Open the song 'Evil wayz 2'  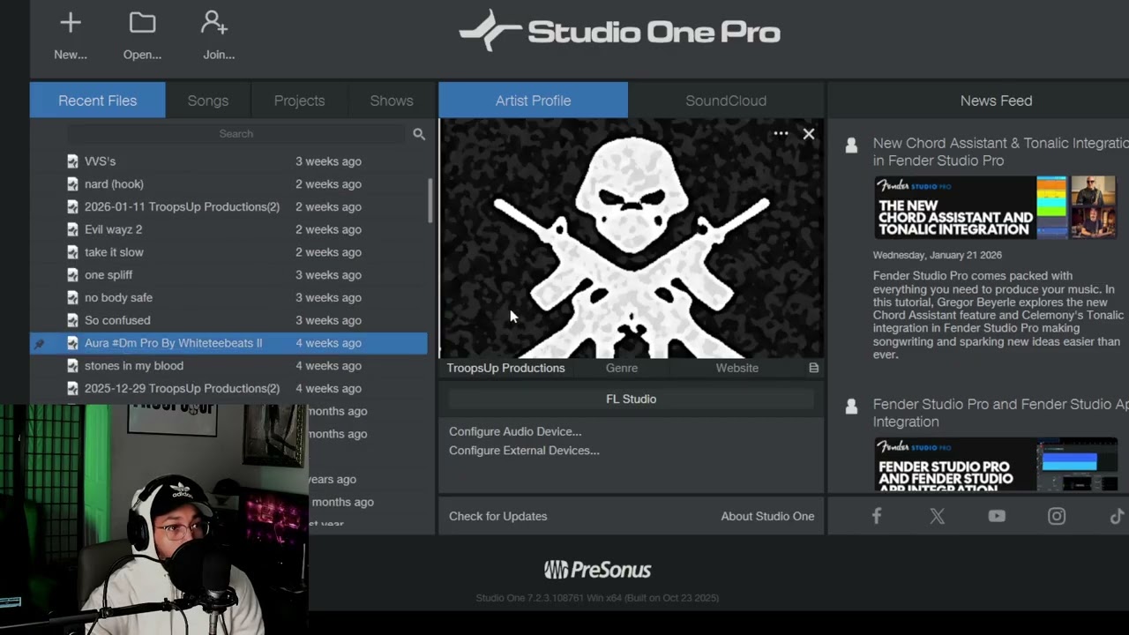click(x=113, y=229)
